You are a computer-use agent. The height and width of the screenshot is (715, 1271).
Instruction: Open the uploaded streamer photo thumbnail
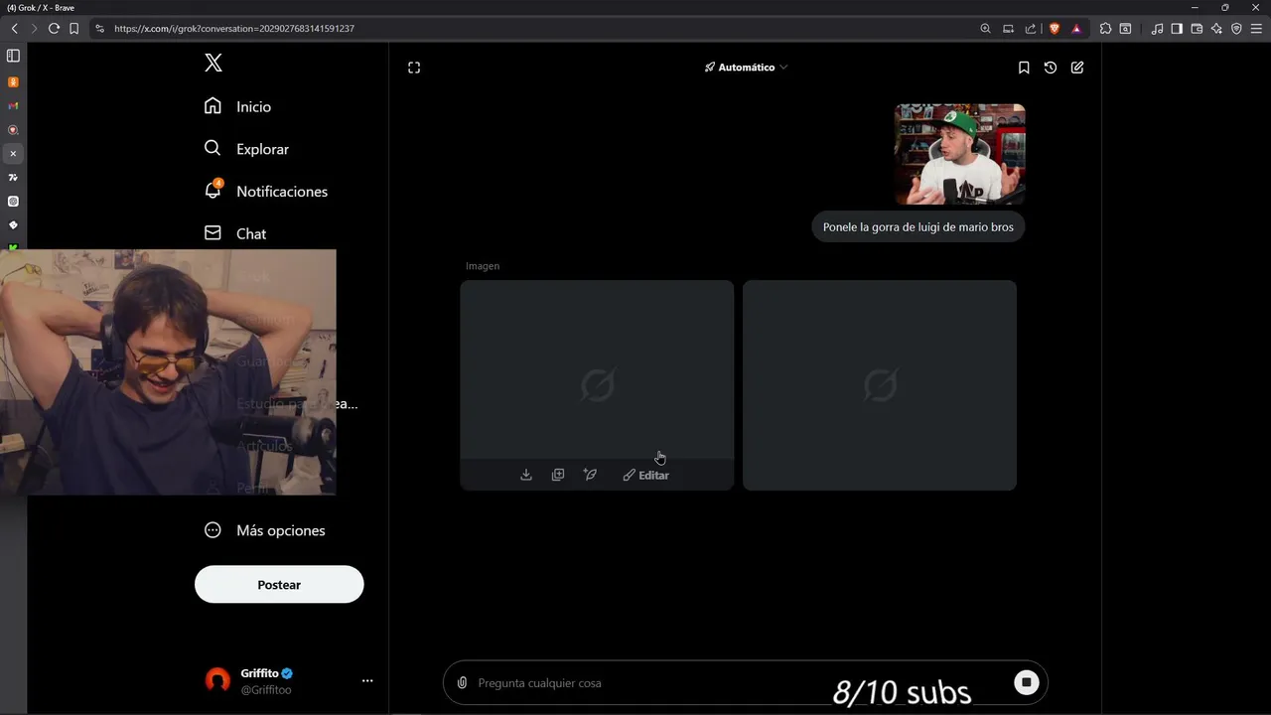(x=959, y=154)
